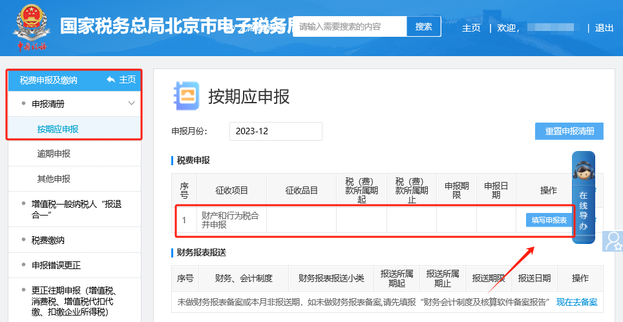The height and width of the screenshot is (322, 623).
Task: Collapse the 申报清册 chevron
Action: pyautogui.click(x=131, y=103)
